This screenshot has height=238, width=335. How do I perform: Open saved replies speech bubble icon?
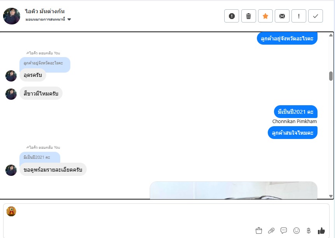coord(284,231)
